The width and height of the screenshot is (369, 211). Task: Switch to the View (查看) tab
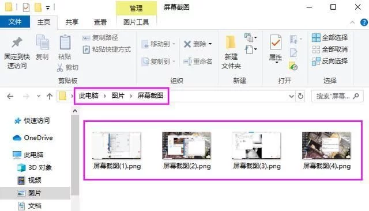tap(100, 22)
